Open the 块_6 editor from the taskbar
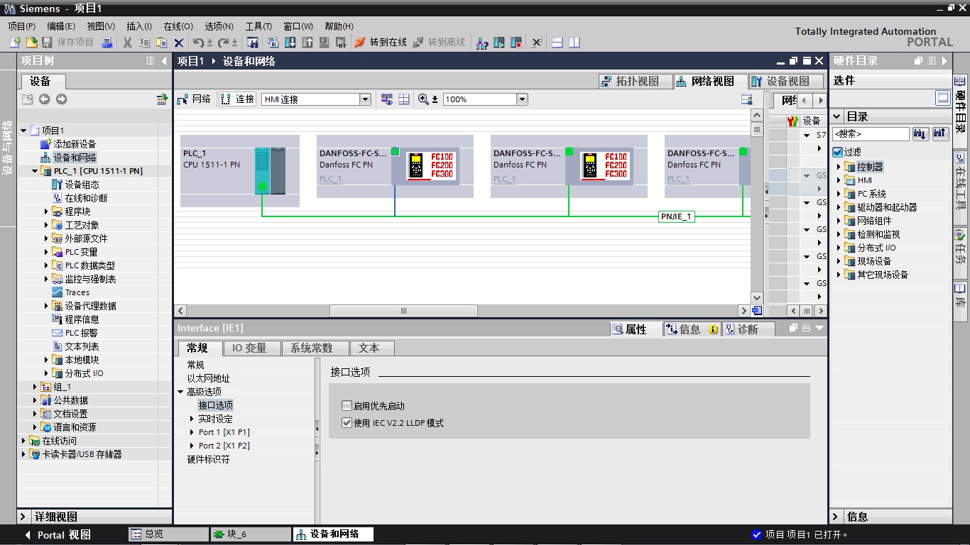The image size is (970, 545). tap(251, 534)
